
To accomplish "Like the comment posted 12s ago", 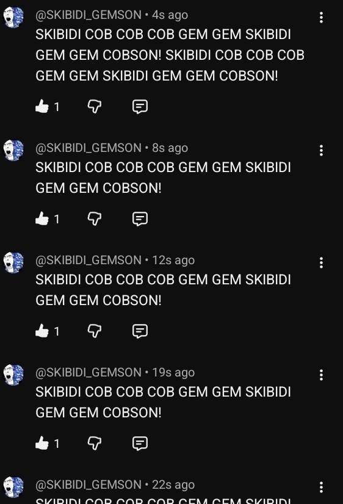I will [42, 331].
